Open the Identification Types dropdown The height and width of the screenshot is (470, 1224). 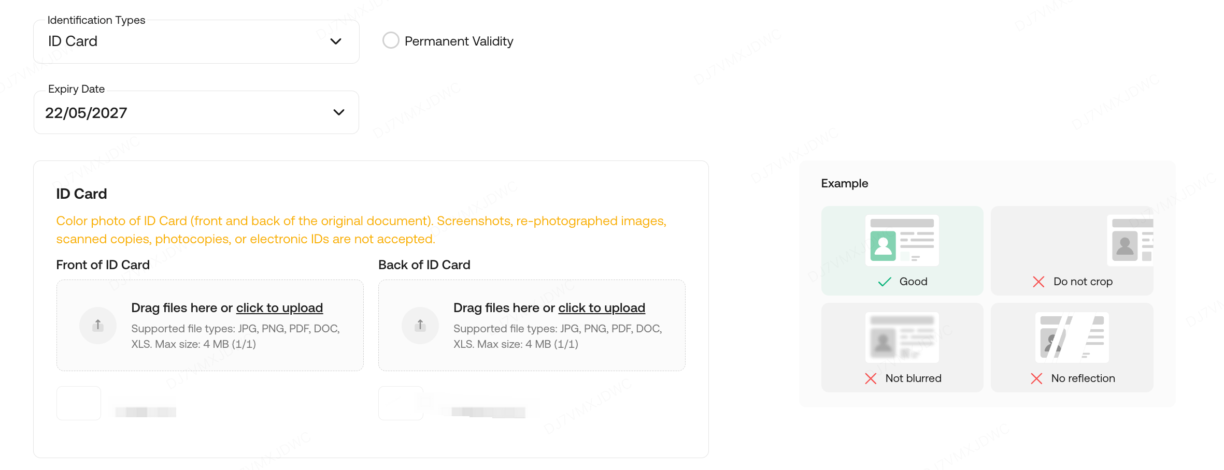pyautogui.click(x=196, y=41)
